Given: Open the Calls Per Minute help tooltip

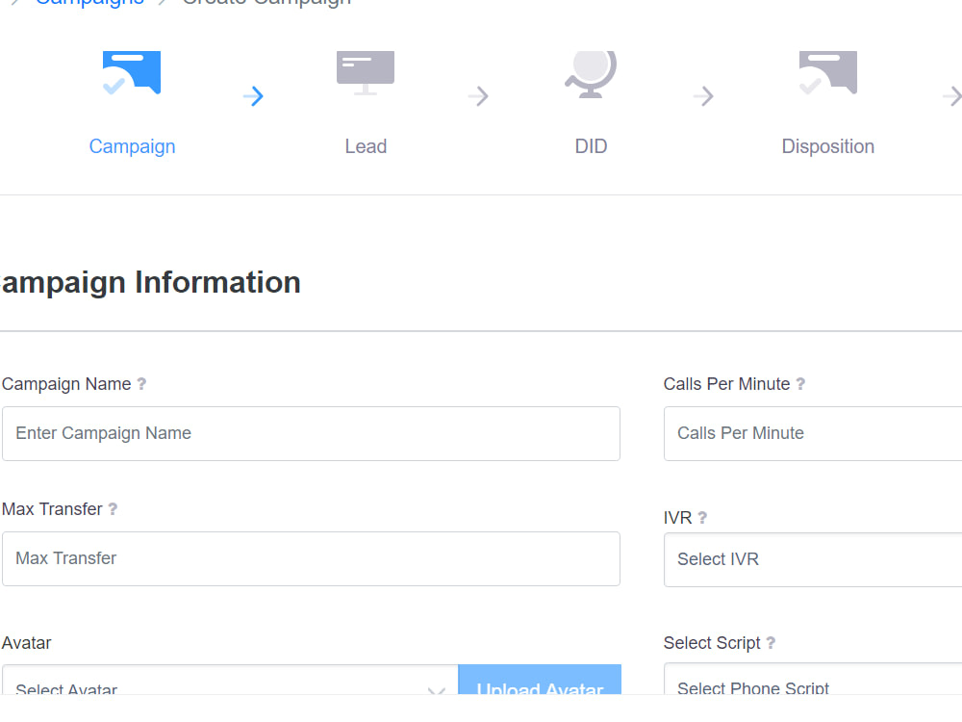Looking at the screenshot, I should click(x=800, y=384).
